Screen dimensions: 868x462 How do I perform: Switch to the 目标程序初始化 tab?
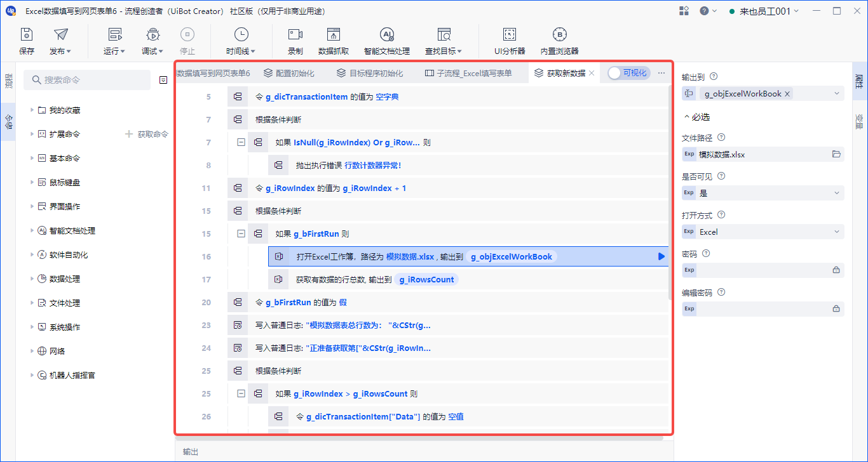pyautogui.click(x=370, y=73)
